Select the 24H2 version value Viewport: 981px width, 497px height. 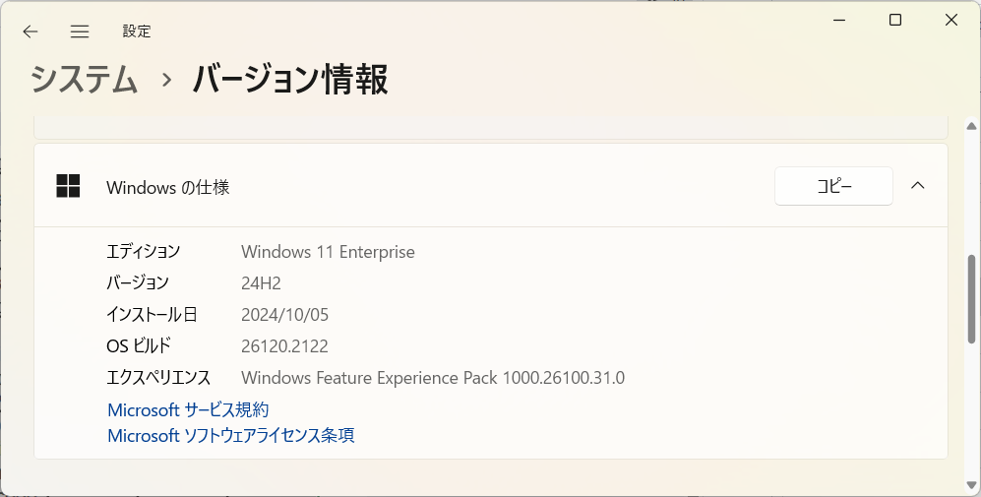pyautogui.click(x=261, y=282)
